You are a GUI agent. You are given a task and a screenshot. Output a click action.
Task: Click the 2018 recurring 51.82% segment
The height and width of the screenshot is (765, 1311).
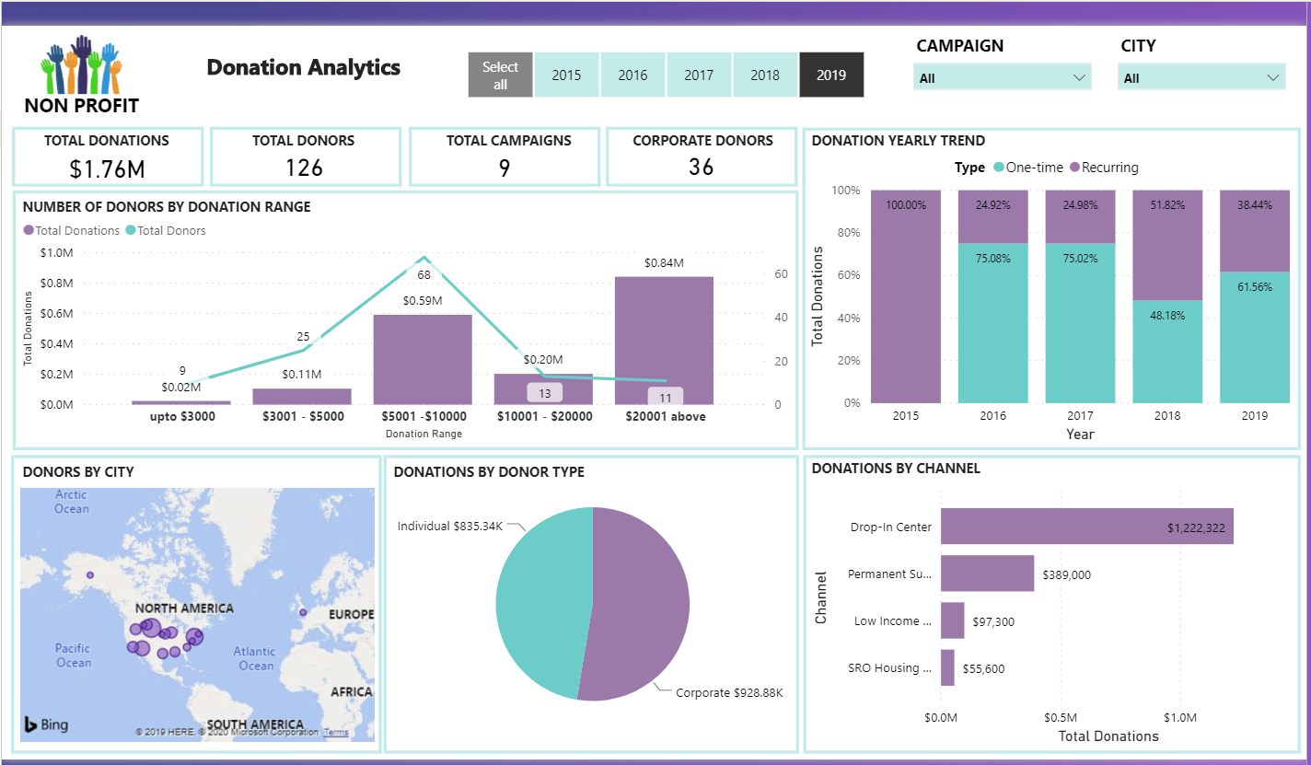(x=1167, y=245)
